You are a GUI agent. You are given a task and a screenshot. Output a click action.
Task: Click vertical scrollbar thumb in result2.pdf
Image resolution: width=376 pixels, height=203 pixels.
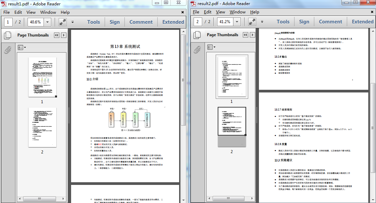[373, 128]
